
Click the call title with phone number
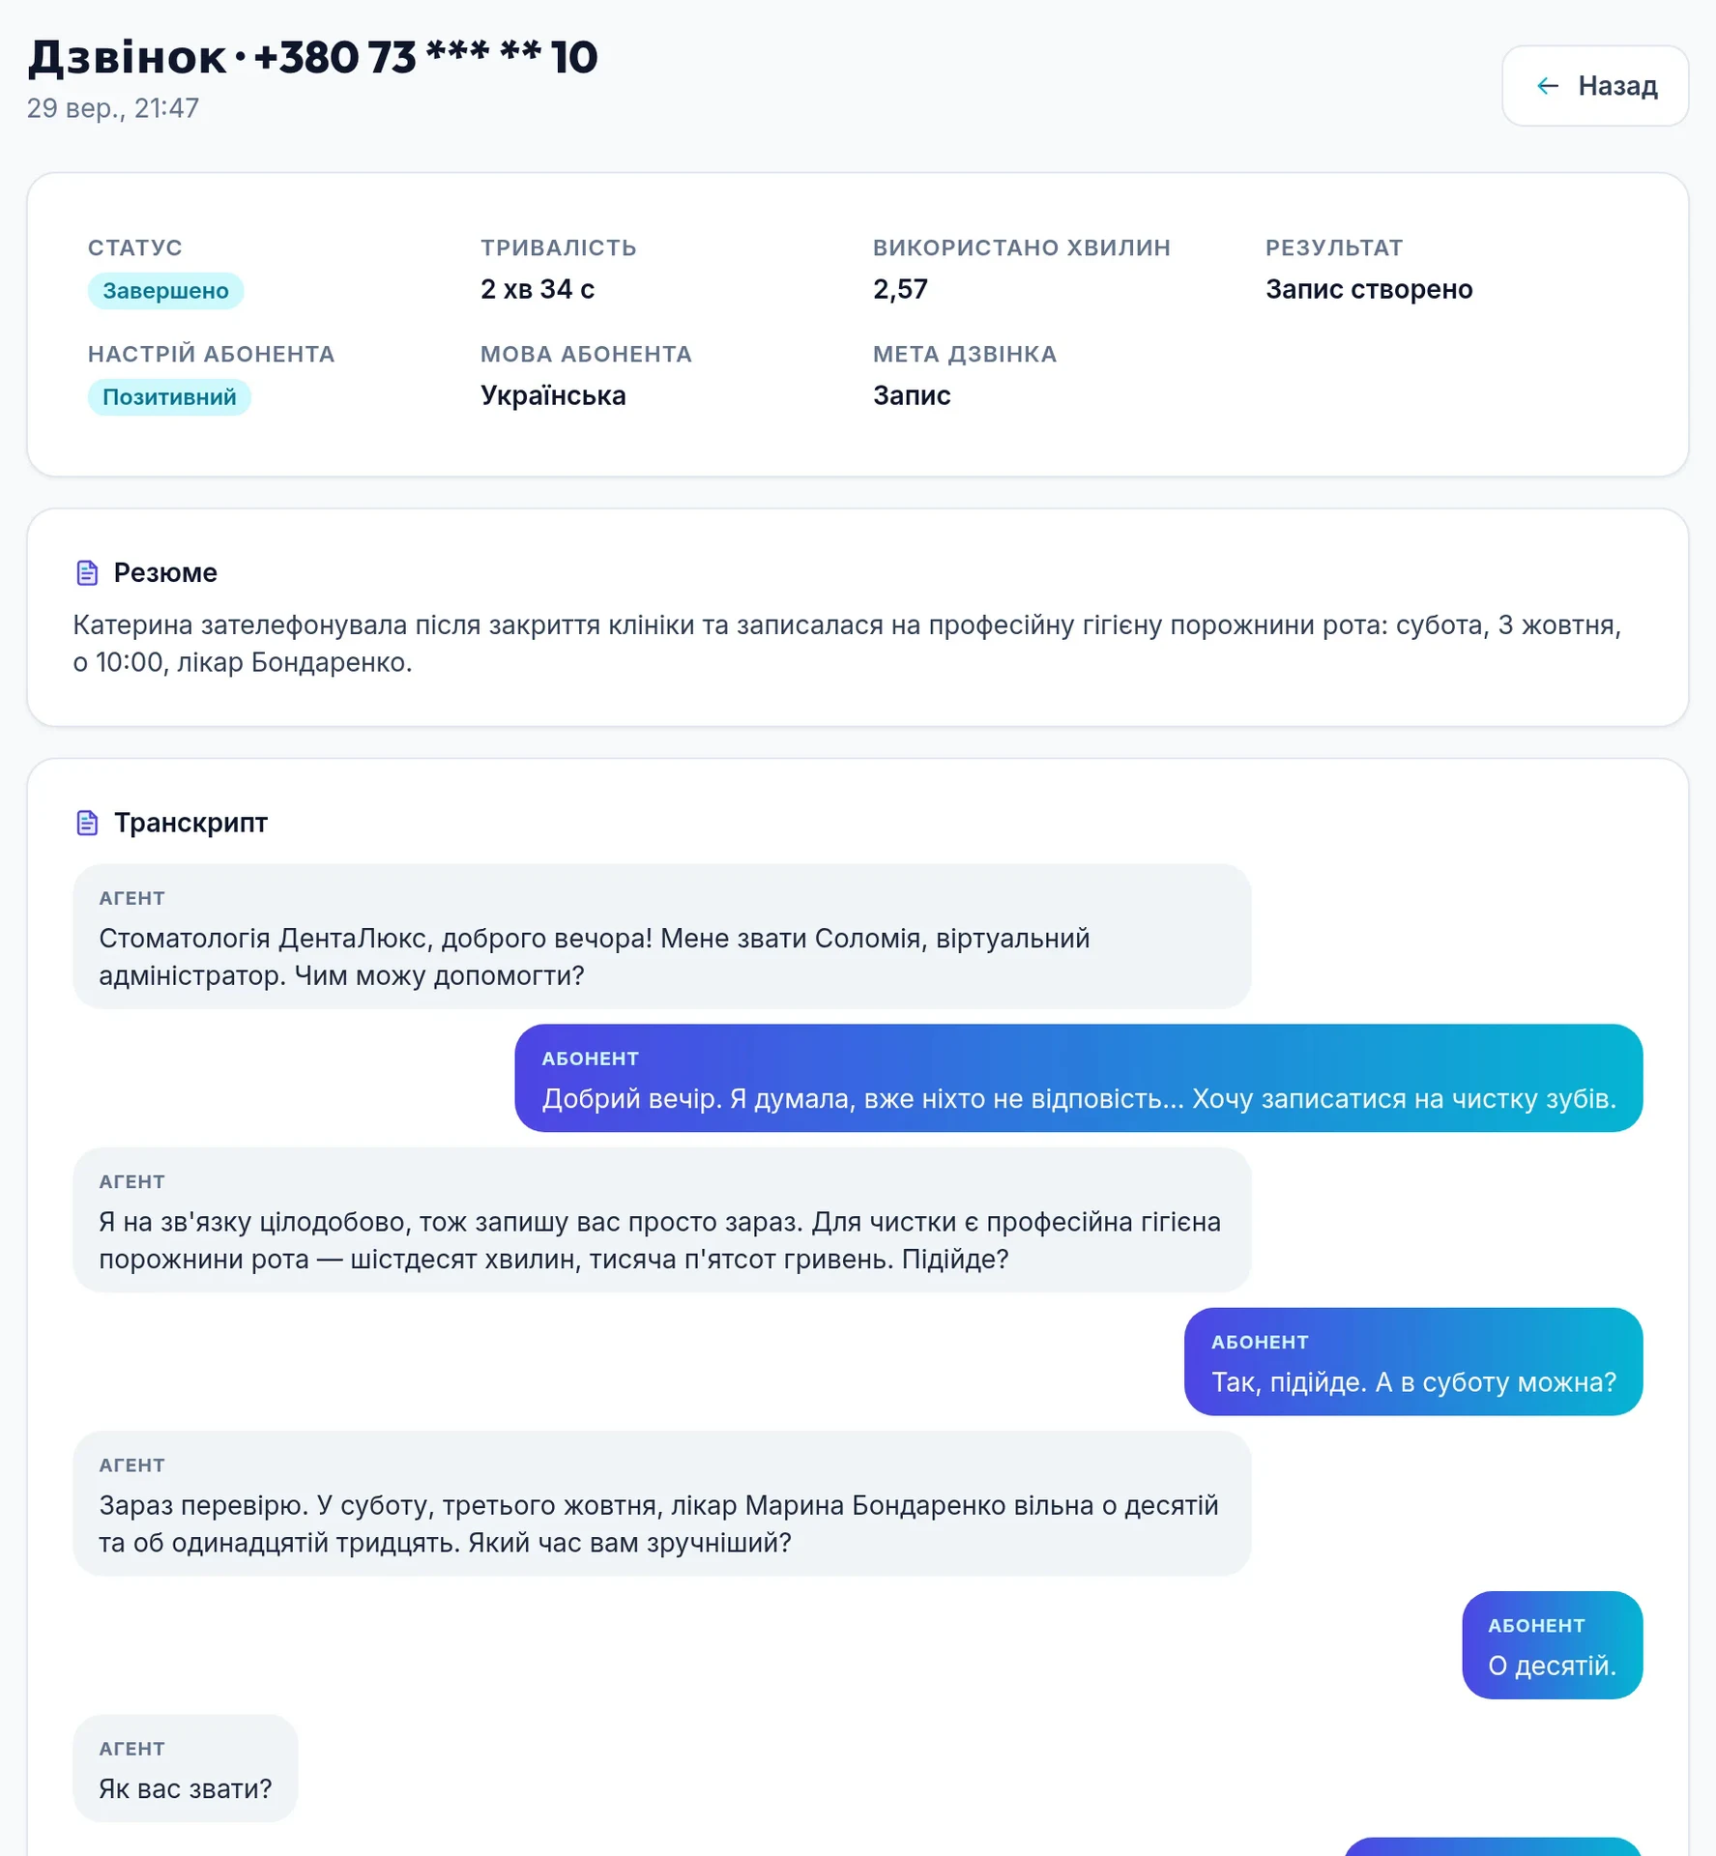(312, 57)
